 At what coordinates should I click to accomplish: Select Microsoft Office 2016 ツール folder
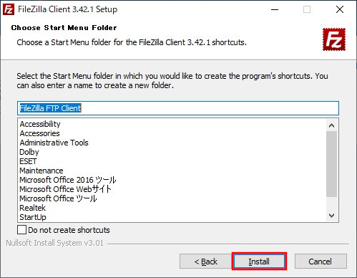[x=68, y=180]
